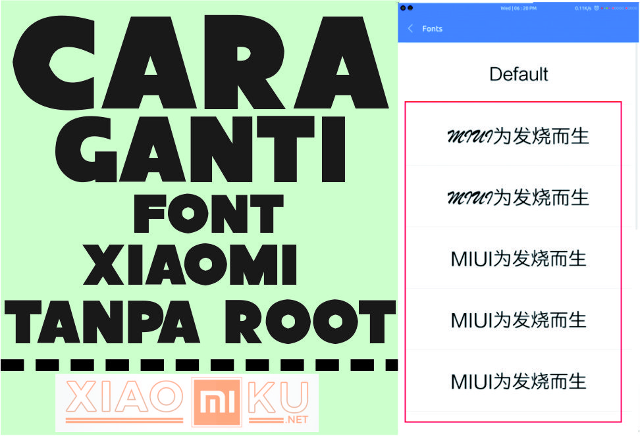The width and height of the screenshot is (640, 436).
Task: Tap the Mi logo in XiaomiKu banner
Action: (217, 402)
